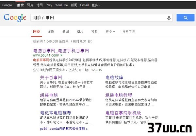Open the 电脑故障 sitelink
Image resolution: width=196 pixels, height=136 pixels.
[x=114, y=77]
